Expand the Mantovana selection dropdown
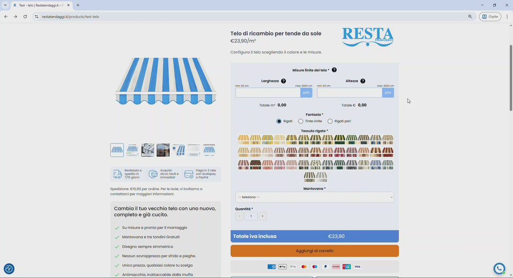 coord(314,197)
